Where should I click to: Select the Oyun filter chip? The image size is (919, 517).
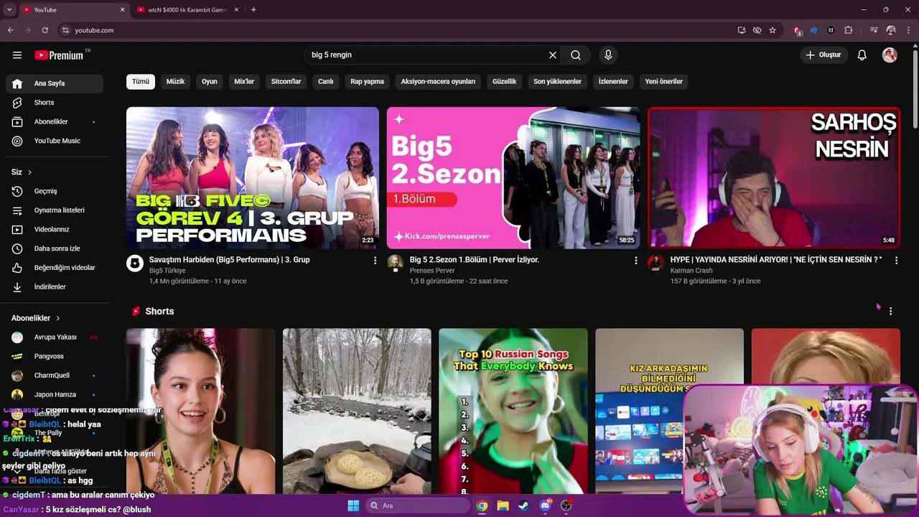click(x=210, y=82)
